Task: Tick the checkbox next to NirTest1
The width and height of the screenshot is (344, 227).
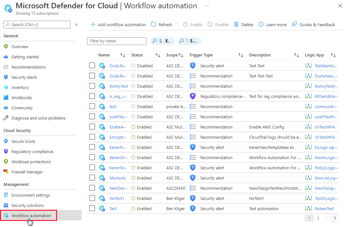Action: point(92,198)
